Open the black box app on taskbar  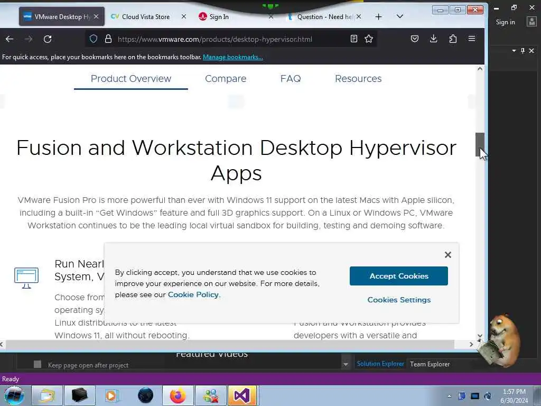coord(79,395)
